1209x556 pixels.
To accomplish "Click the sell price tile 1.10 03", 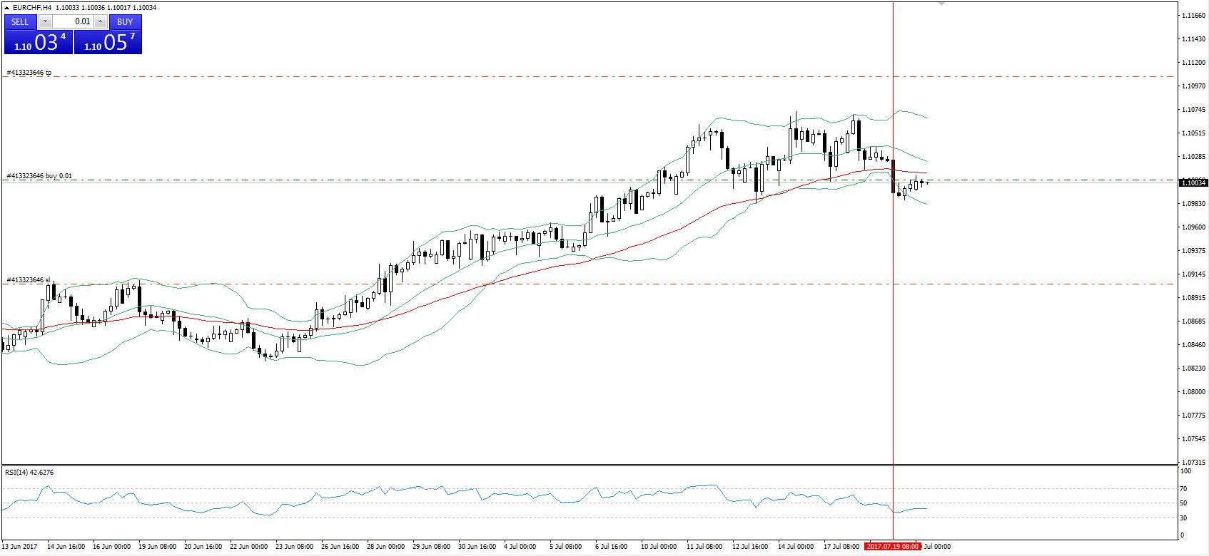I will pyautogui.click(x=39, y=41).
